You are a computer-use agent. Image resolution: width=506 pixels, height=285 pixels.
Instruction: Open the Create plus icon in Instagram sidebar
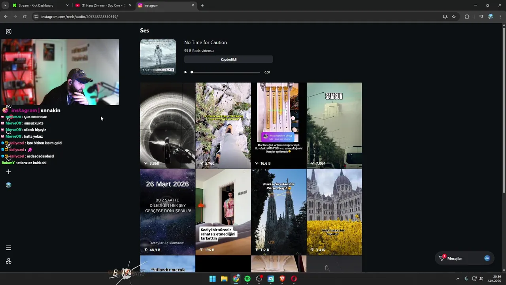[9, 172]
